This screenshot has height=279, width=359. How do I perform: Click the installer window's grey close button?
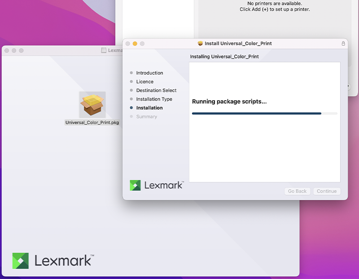(x=128, y=44)
